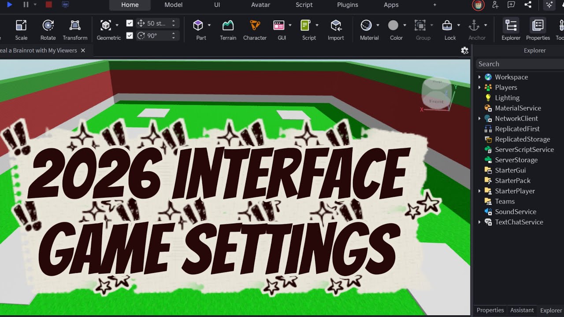The height and width of the screenshot is (317, 564).
Task: Click the Geometric mode icon
Action: coord(105,25)
